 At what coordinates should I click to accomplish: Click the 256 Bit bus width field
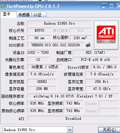click(x=102, y=82)
